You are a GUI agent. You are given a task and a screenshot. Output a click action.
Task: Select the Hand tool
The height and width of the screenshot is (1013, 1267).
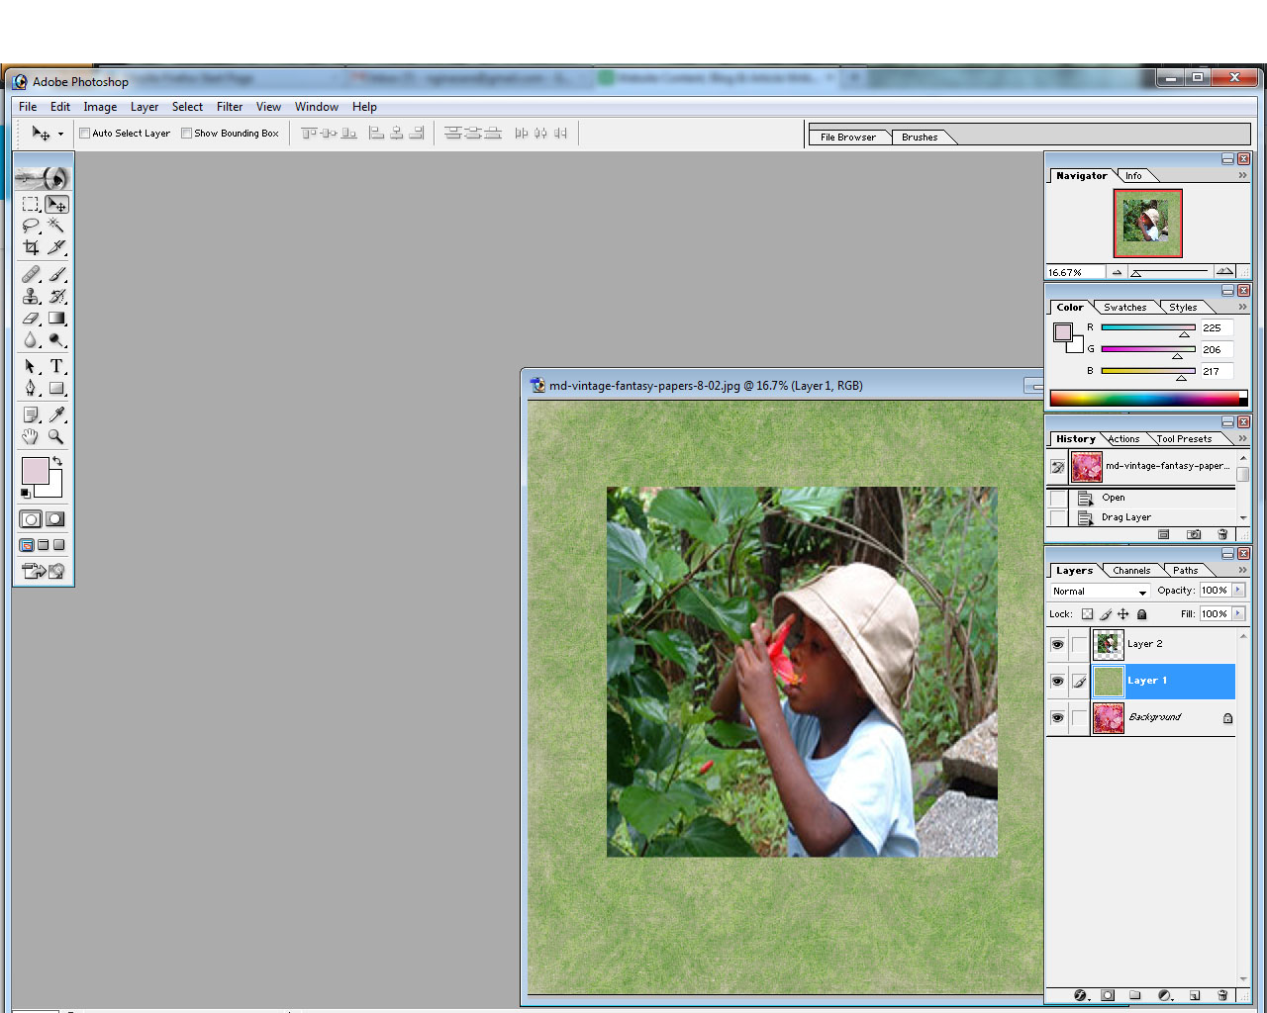(x=31, y=436)
